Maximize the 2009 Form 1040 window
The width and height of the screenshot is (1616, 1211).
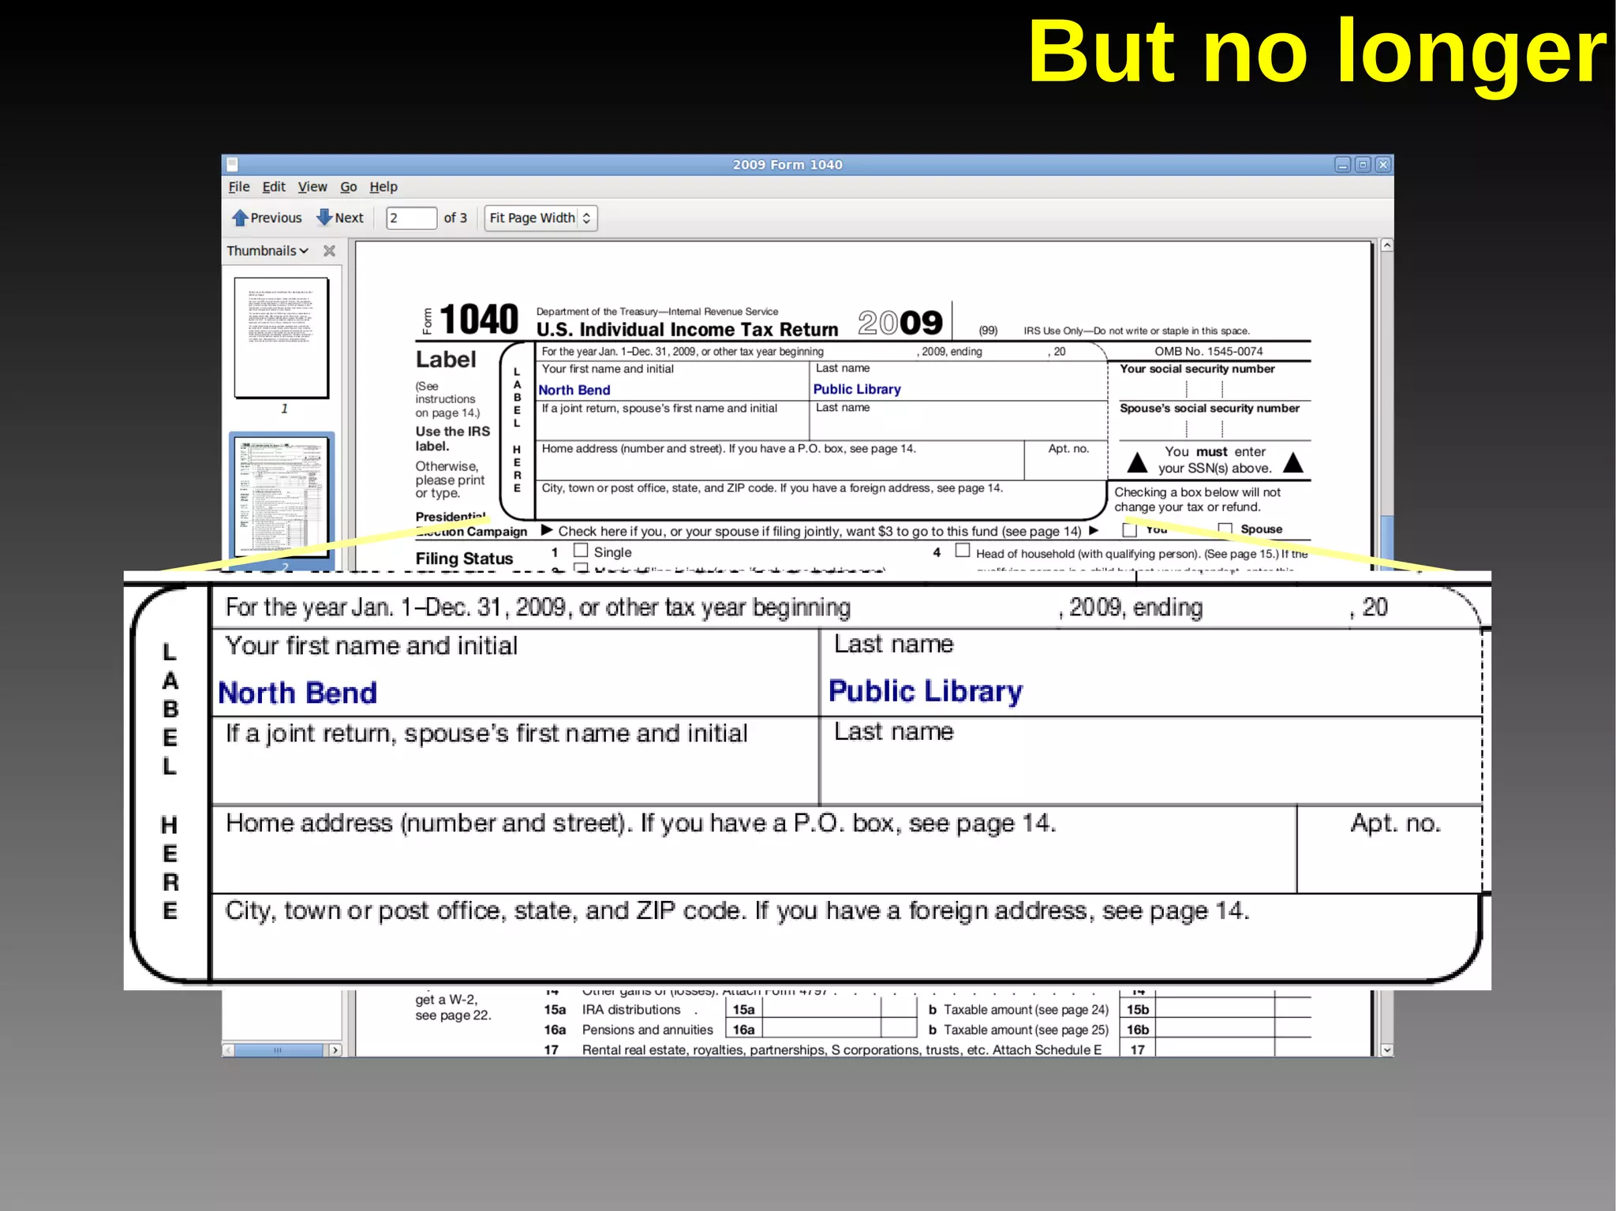point(1363,164)
